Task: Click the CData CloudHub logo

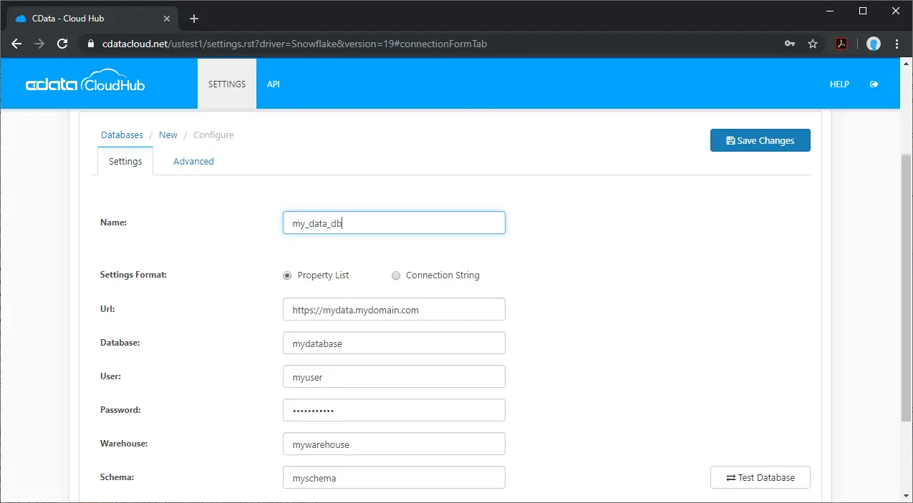Action: (x=85, y=82)
